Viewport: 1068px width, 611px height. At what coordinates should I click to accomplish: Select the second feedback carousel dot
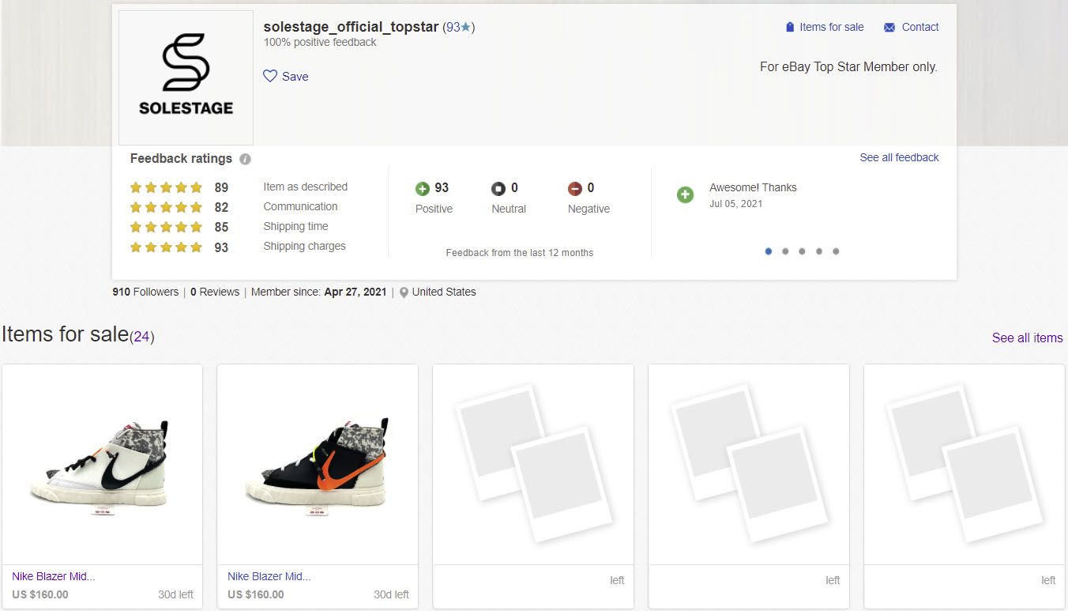coord(785,251)
